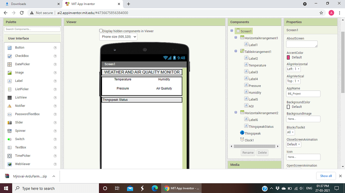Click the TableArrangement1 grid icon

click(242, 52)
